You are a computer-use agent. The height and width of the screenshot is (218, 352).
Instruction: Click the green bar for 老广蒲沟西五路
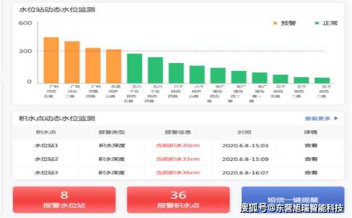pyautogui.click(x=218, y=75)
